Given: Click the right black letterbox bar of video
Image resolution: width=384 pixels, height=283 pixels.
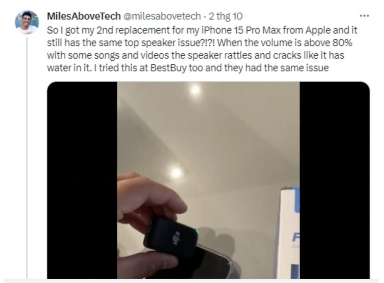Looking at the screenshot, I should (335, 180).
